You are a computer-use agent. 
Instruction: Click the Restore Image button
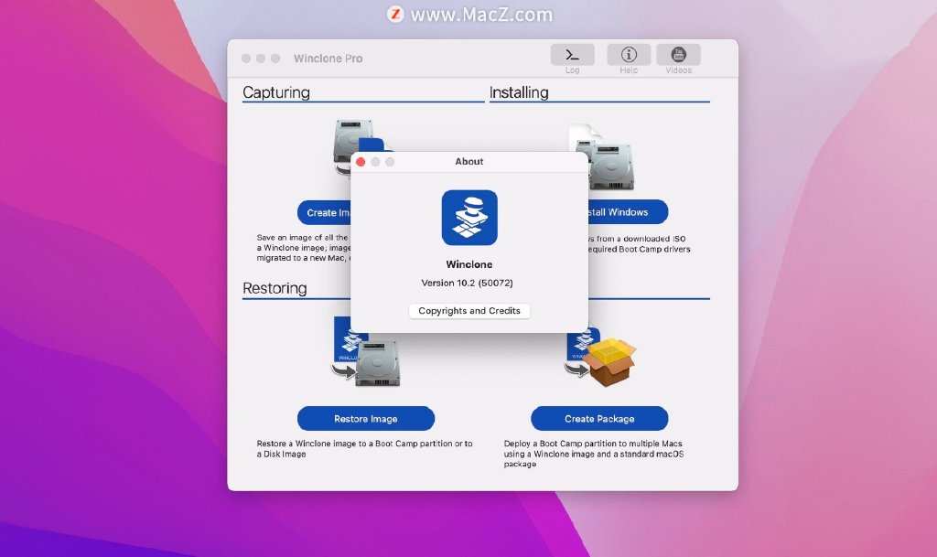tap(365, 418)
